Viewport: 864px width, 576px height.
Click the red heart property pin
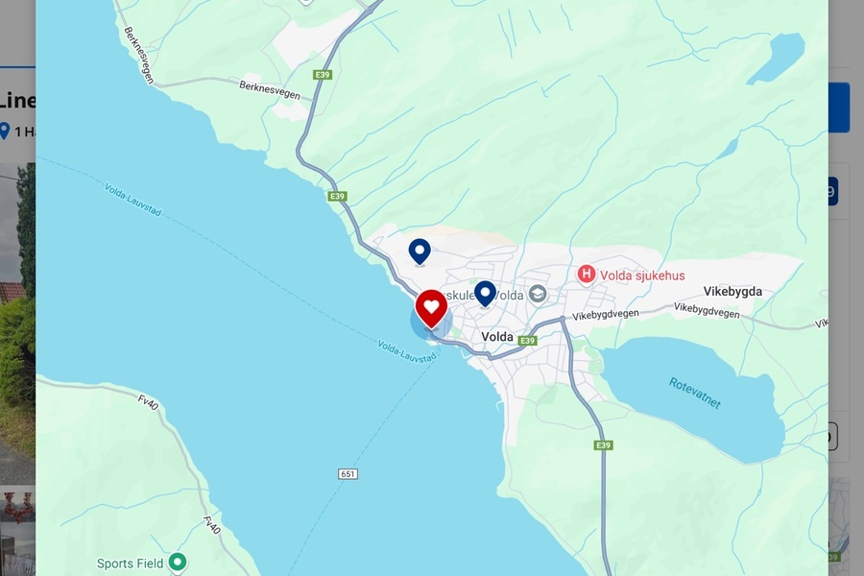(431, 309)
